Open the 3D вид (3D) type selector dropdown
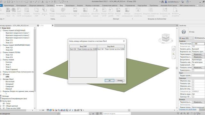 (186, 38)
